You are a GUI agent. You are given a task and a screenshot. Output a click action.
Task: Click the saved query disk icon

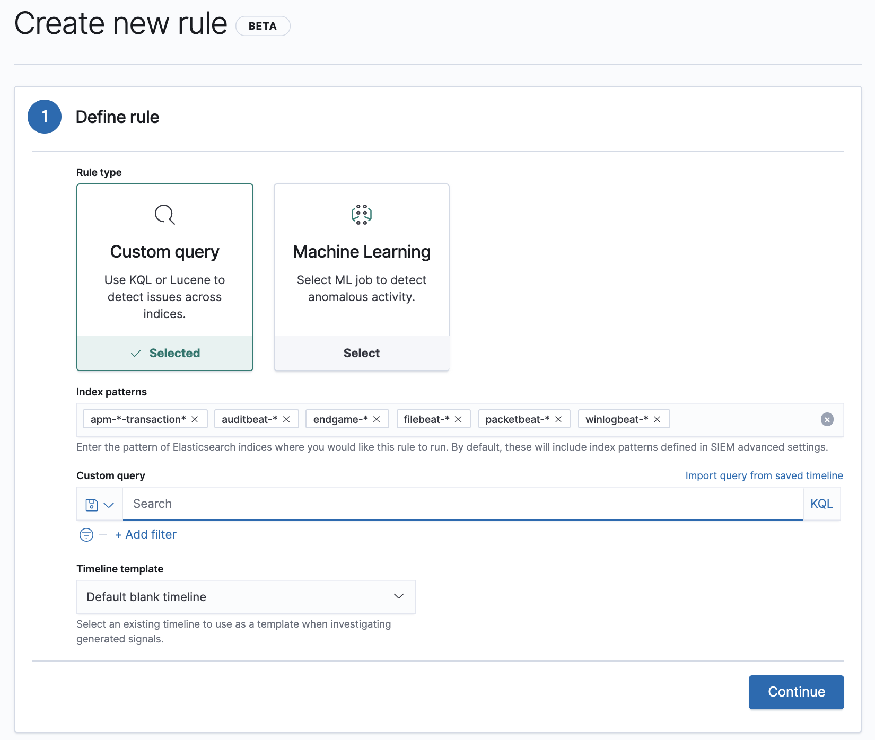(x=91, y=504)
